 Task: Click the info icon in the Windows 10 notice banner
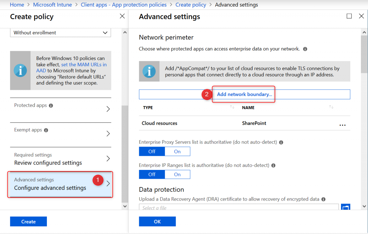pos(20,71)
